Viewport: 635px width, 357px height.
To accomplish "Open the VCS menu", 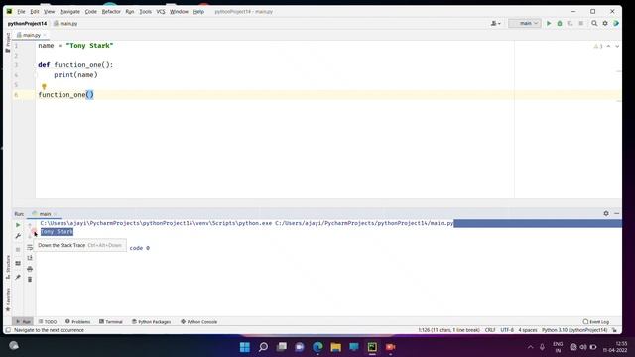I will point(161,12).
